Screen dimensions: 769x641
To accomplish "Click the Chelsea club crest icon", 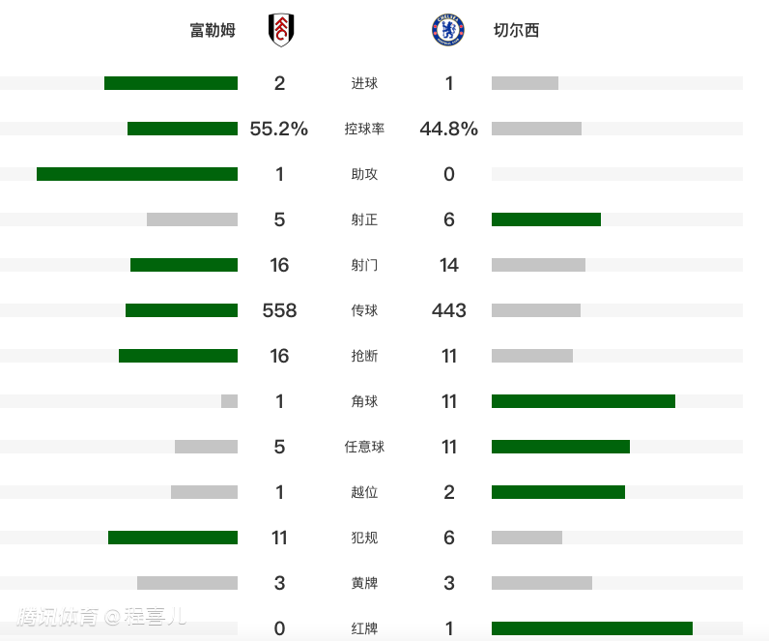I will (x=448, y=30).
